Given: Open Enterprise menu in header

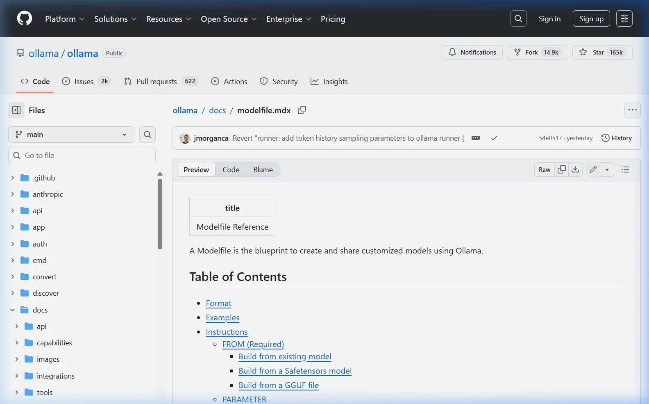Looking at the screenshot, I should click(288, 19).
